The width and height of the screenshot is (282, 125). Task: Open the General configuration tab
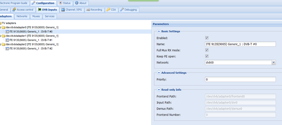5,10
